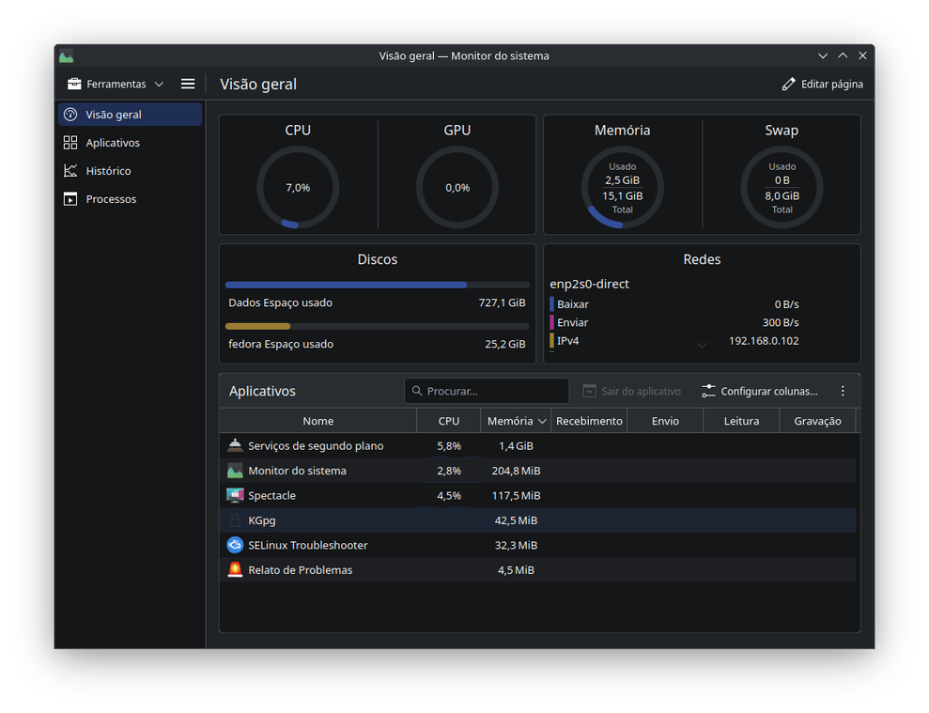
Task: Click the magenta Enviar color indicator
Action: point(552,322)
